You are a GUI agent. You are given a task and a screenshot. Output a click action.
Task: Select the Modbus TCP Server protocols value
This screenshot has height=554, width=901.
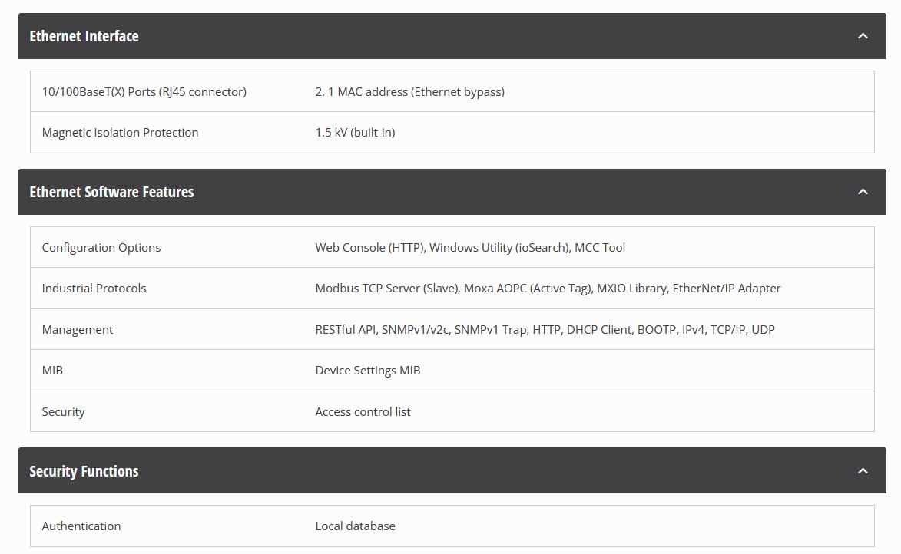click(x=548, y=289)
